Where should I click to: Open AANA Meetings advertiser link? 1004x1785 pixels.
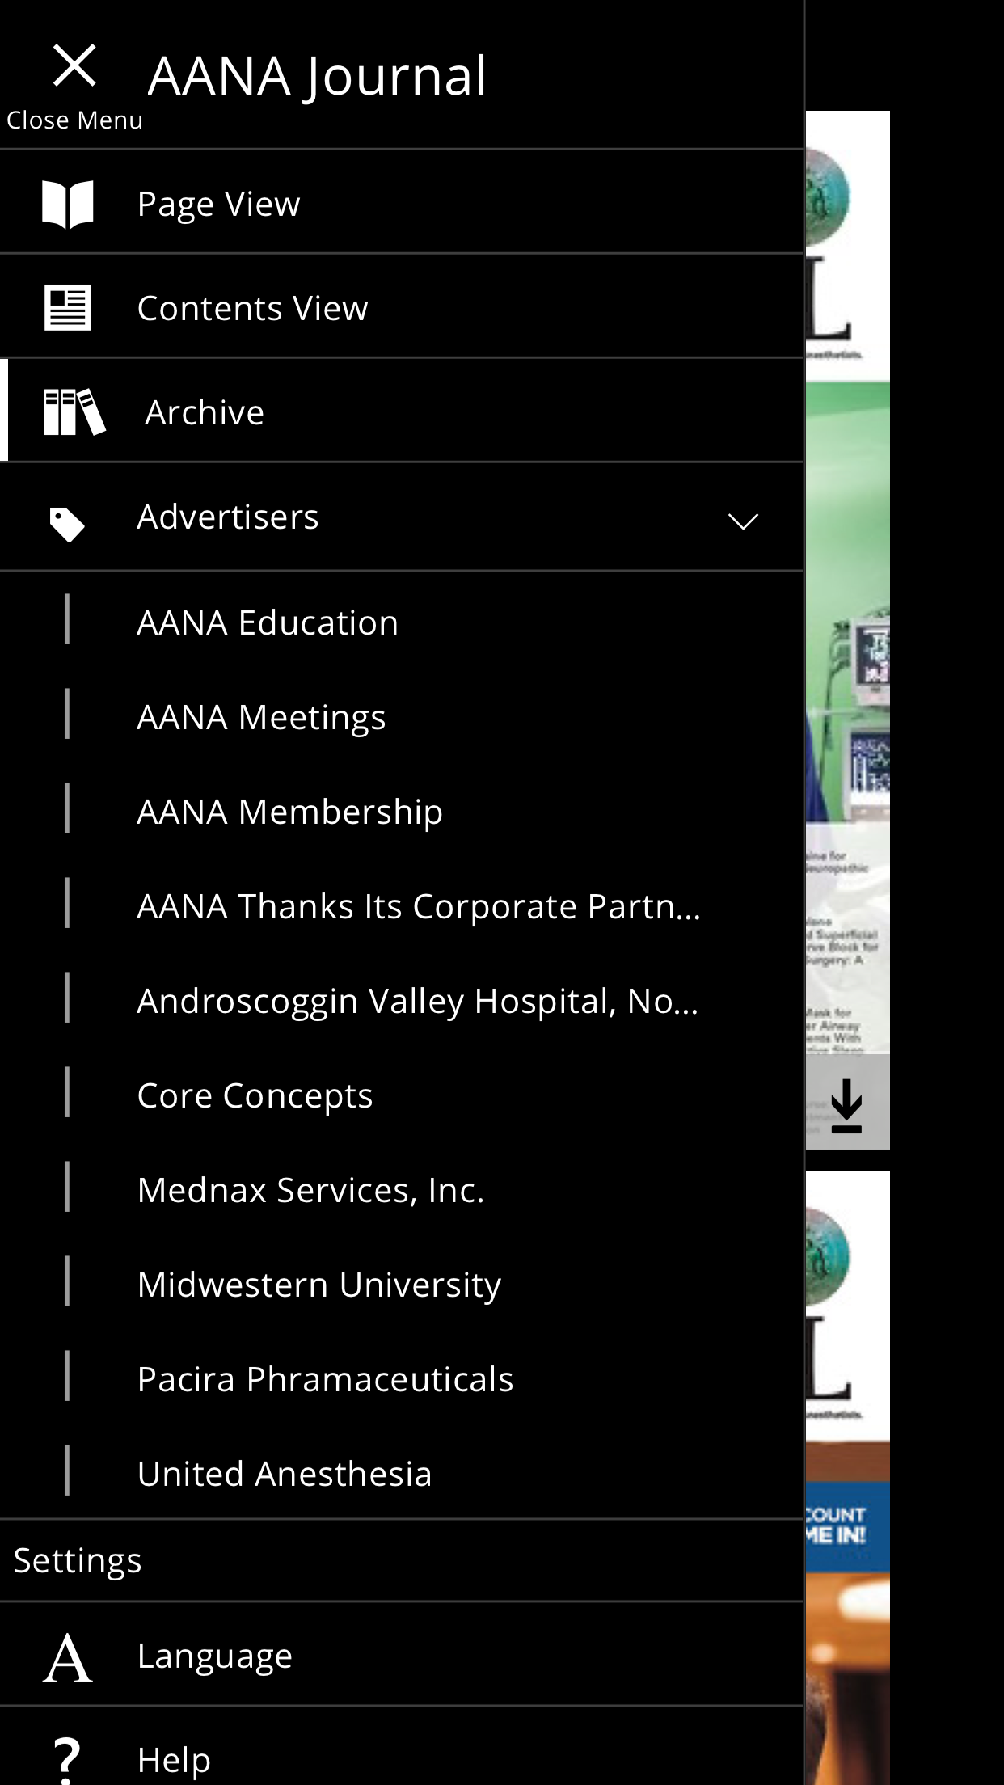(x=261, y=717)
